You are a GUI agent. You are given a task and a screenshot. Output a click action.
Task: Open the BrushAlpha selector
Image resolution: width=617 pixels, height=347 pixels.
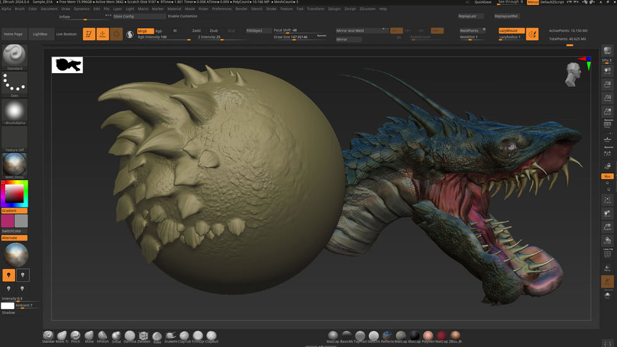point(14,111)
